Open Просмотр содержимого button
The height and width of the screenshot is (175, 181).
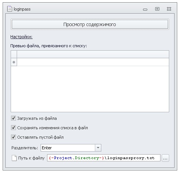(x=90, y=24)
